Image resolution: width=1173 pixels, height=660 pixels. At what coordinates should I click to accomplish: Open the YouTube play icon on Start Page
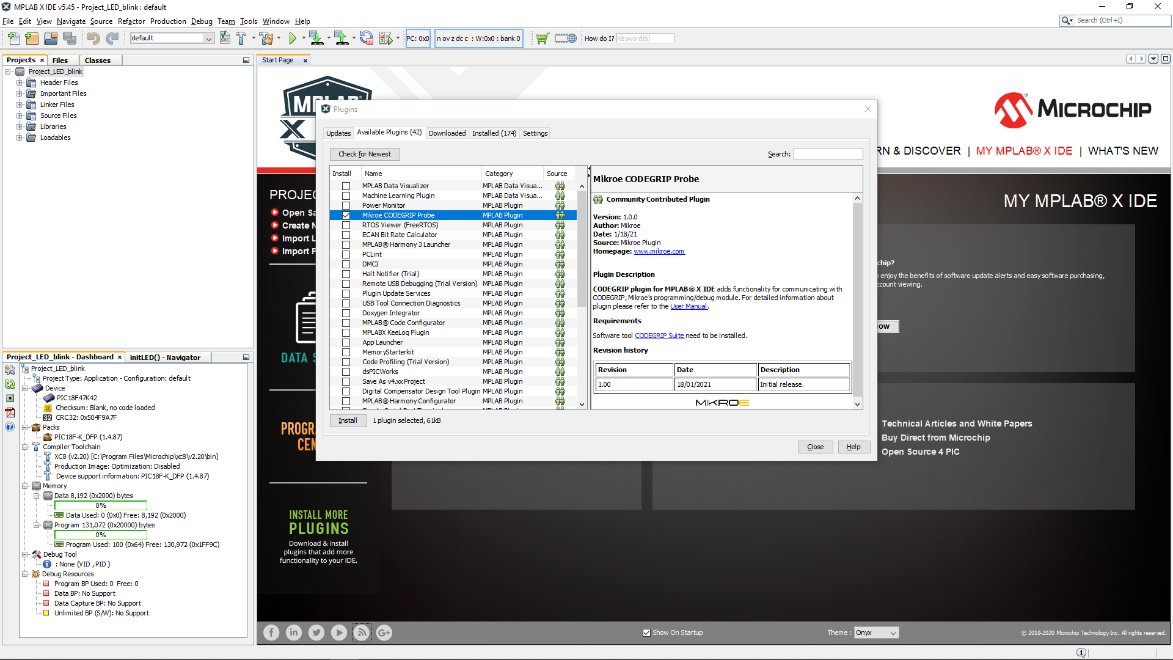[x=339, y=632]
